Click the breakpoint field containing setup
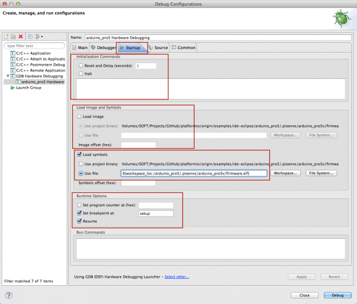357x304 pixels. [x=156, y=213]
